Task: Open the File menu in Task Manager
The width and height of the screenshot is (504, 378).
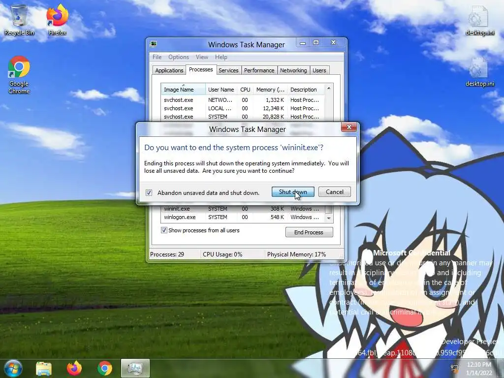Action: (157, 57)
